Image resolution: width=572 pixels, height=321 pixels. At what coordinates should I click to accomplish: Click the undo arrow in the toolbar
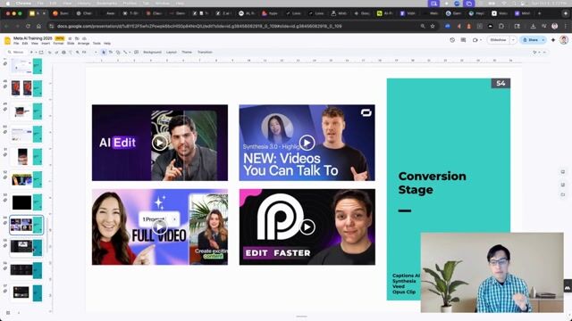click(50, 52)
